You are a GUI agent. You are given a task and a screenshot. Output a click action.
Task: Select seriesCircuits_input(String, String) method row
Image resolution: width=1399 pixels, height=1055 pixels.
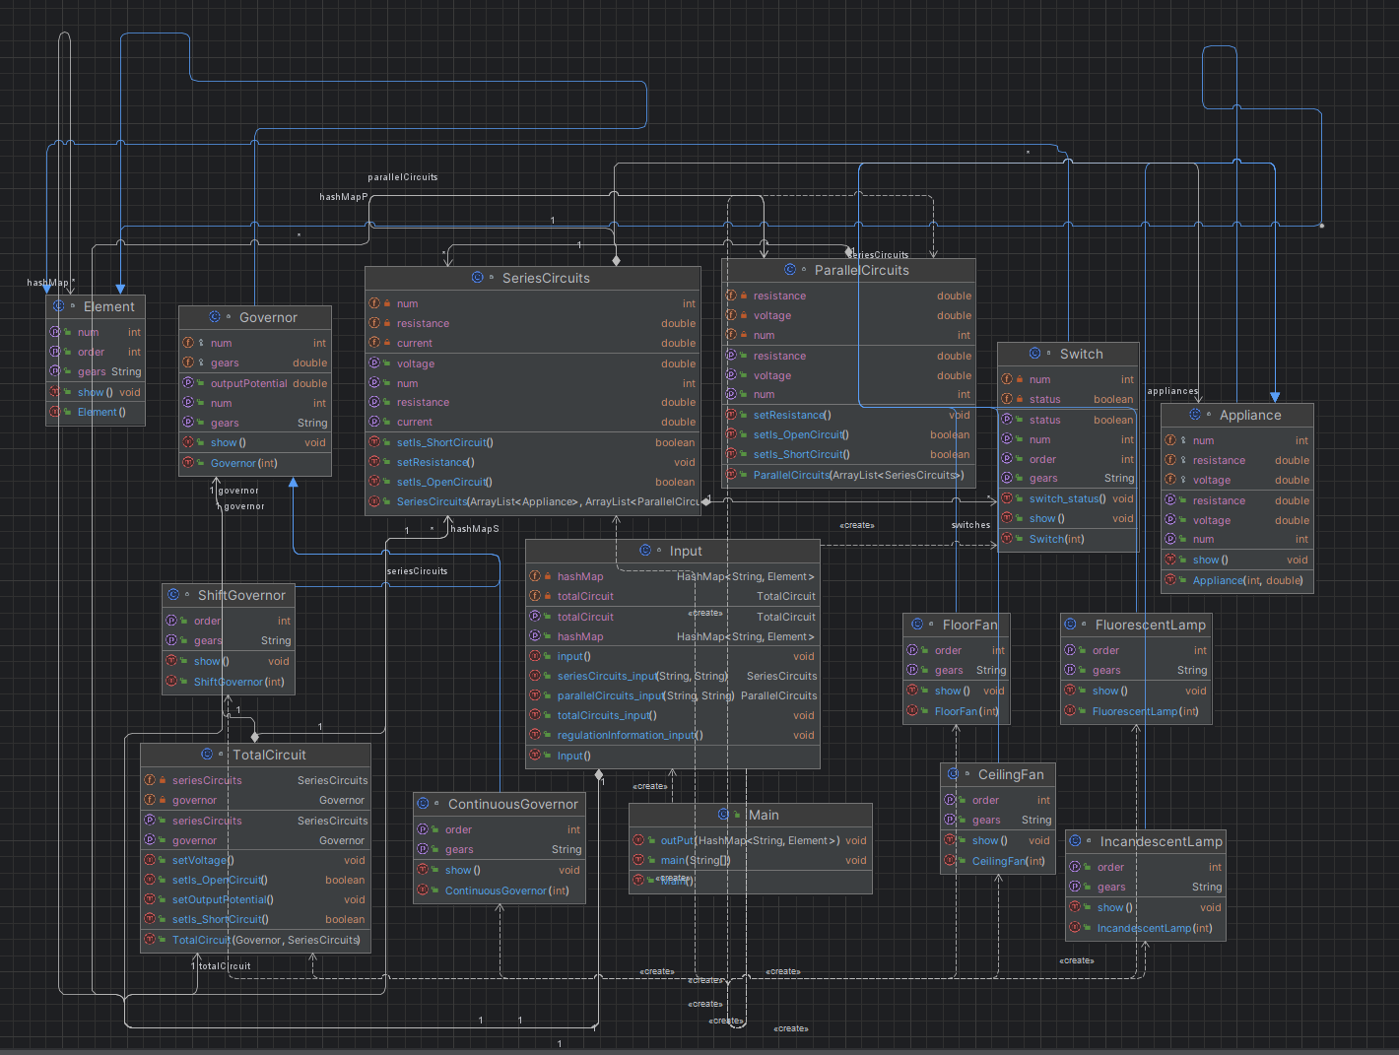coord(673,676)
